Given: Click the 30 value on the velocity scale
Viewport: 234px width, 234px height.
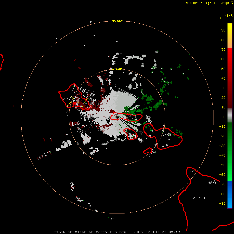Looking at the screenshot, I should tap(223, 88).
